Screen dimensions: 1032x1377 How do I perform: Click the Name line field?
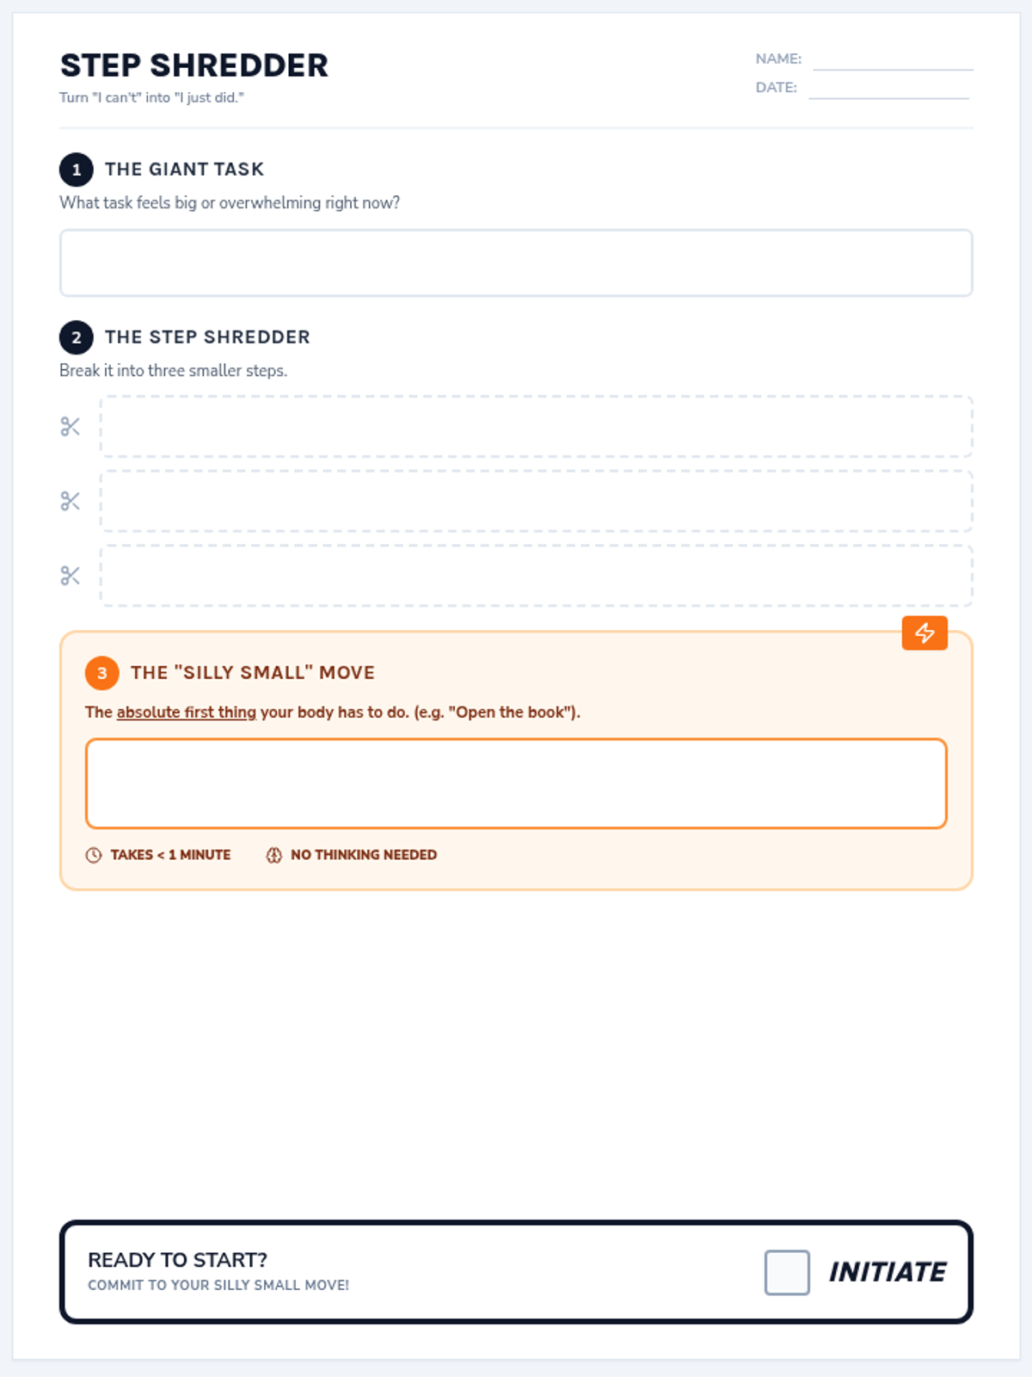[893, 59]
